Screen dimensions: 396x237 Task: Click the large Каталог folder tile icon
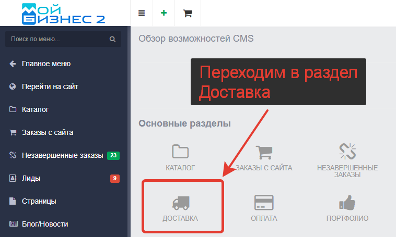(180, 151)
